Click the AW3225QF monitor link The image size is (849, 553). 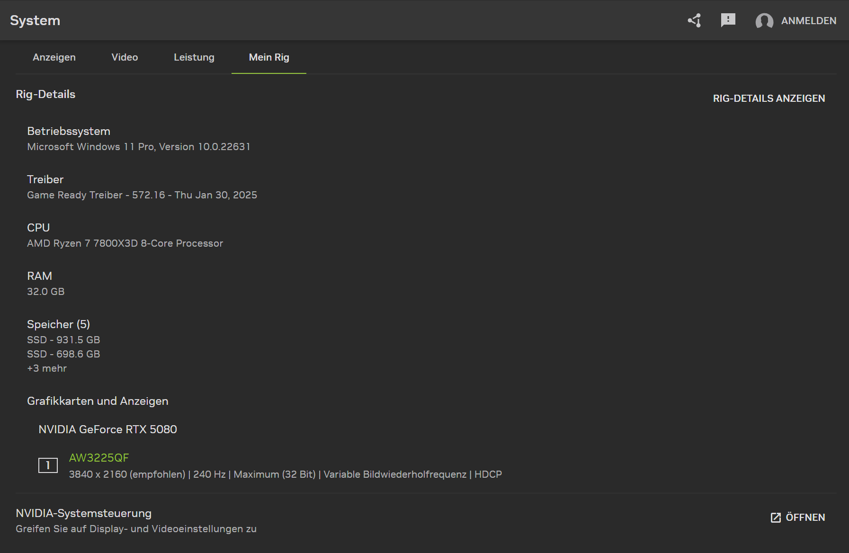coord(99,458)
